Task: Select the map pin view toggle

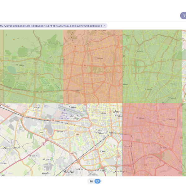Action: 98,181
